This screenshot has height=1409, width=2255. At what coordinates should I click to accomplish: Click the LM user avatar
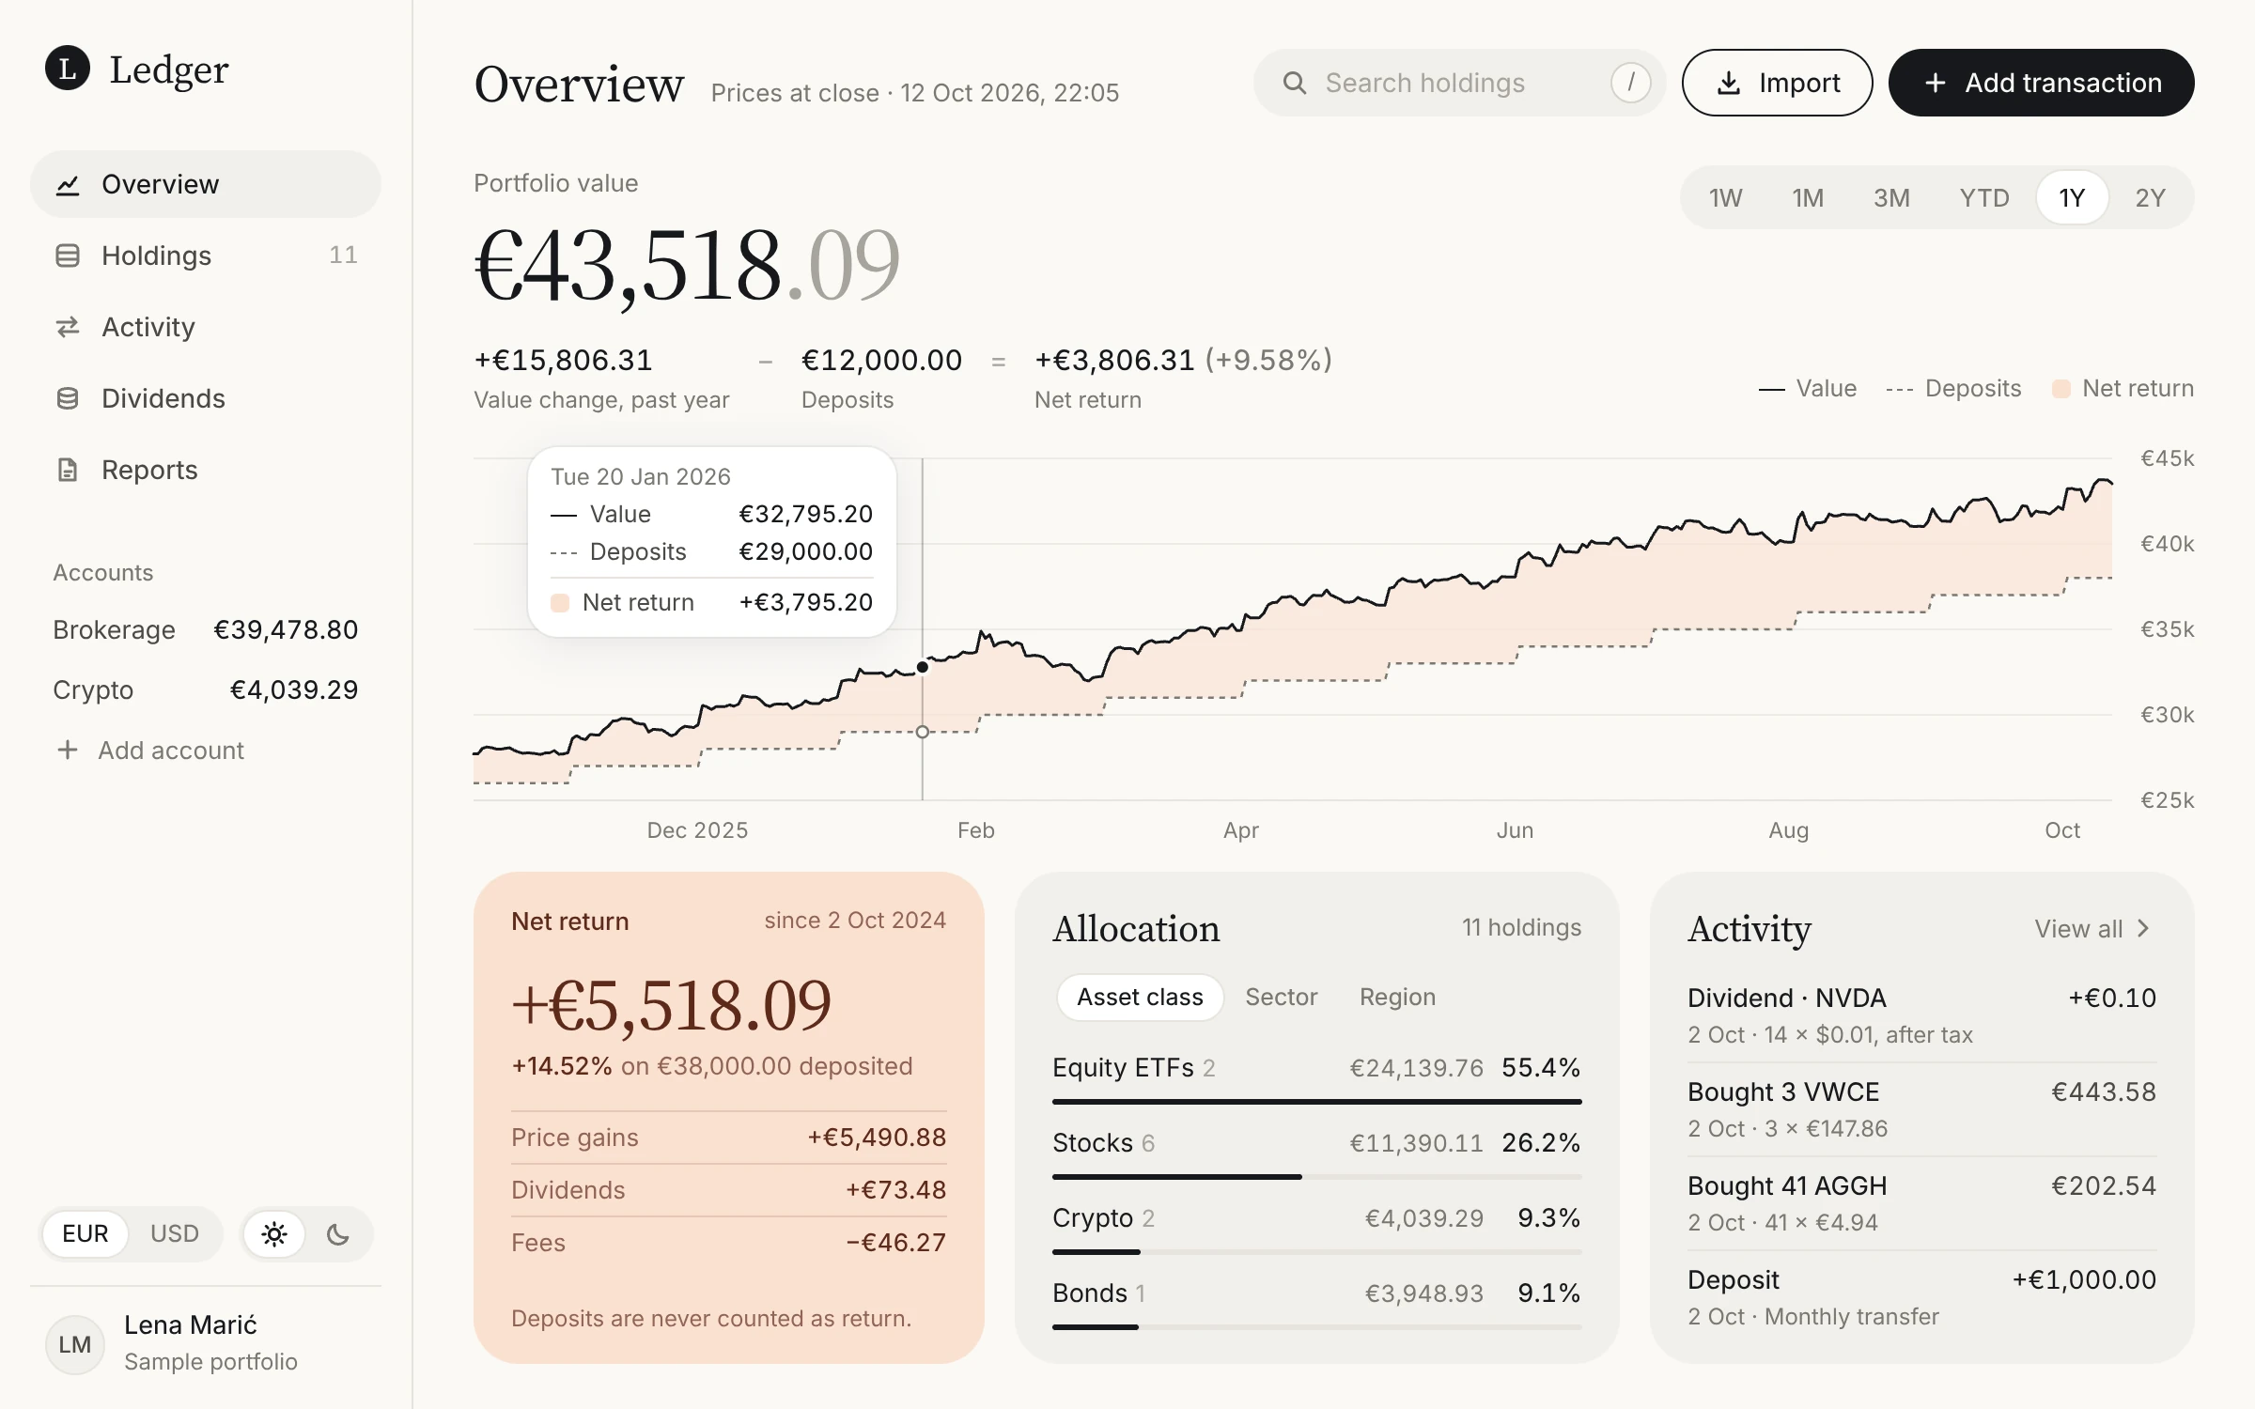point(75,1344)
